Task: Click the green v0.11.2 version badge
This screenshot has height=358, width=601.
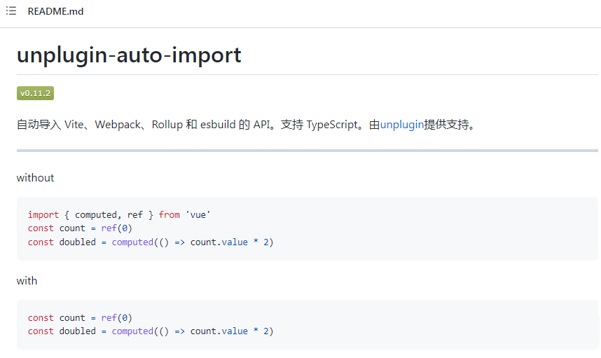Action: coord(35,93)
